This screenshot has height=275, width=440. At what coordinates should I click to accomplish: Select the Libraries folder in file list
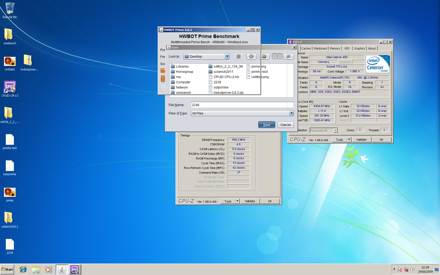[180, 67]
